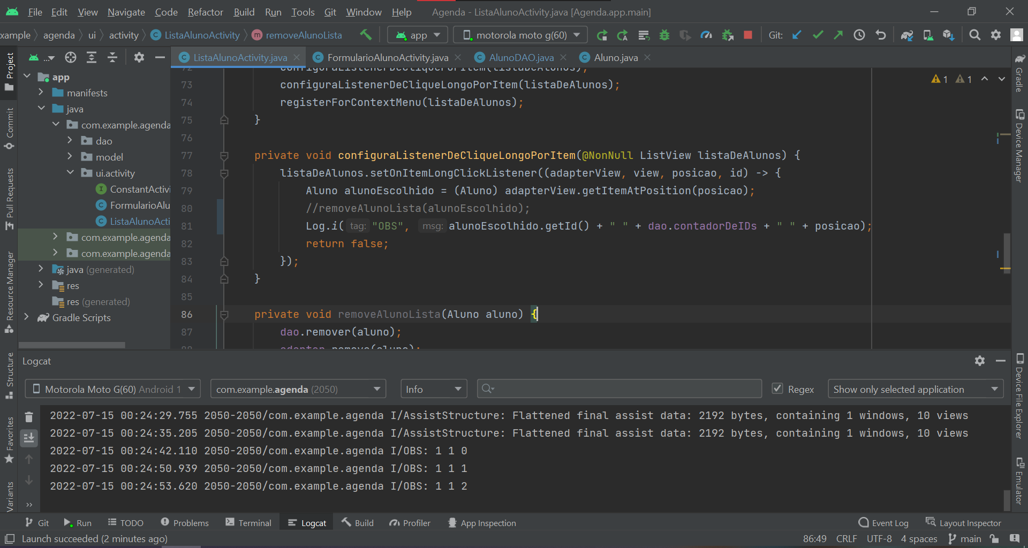This screenshot has width=1028, height=548.
Task: Click the Search Everywhere magnifier icon
Action: point(975,35)
